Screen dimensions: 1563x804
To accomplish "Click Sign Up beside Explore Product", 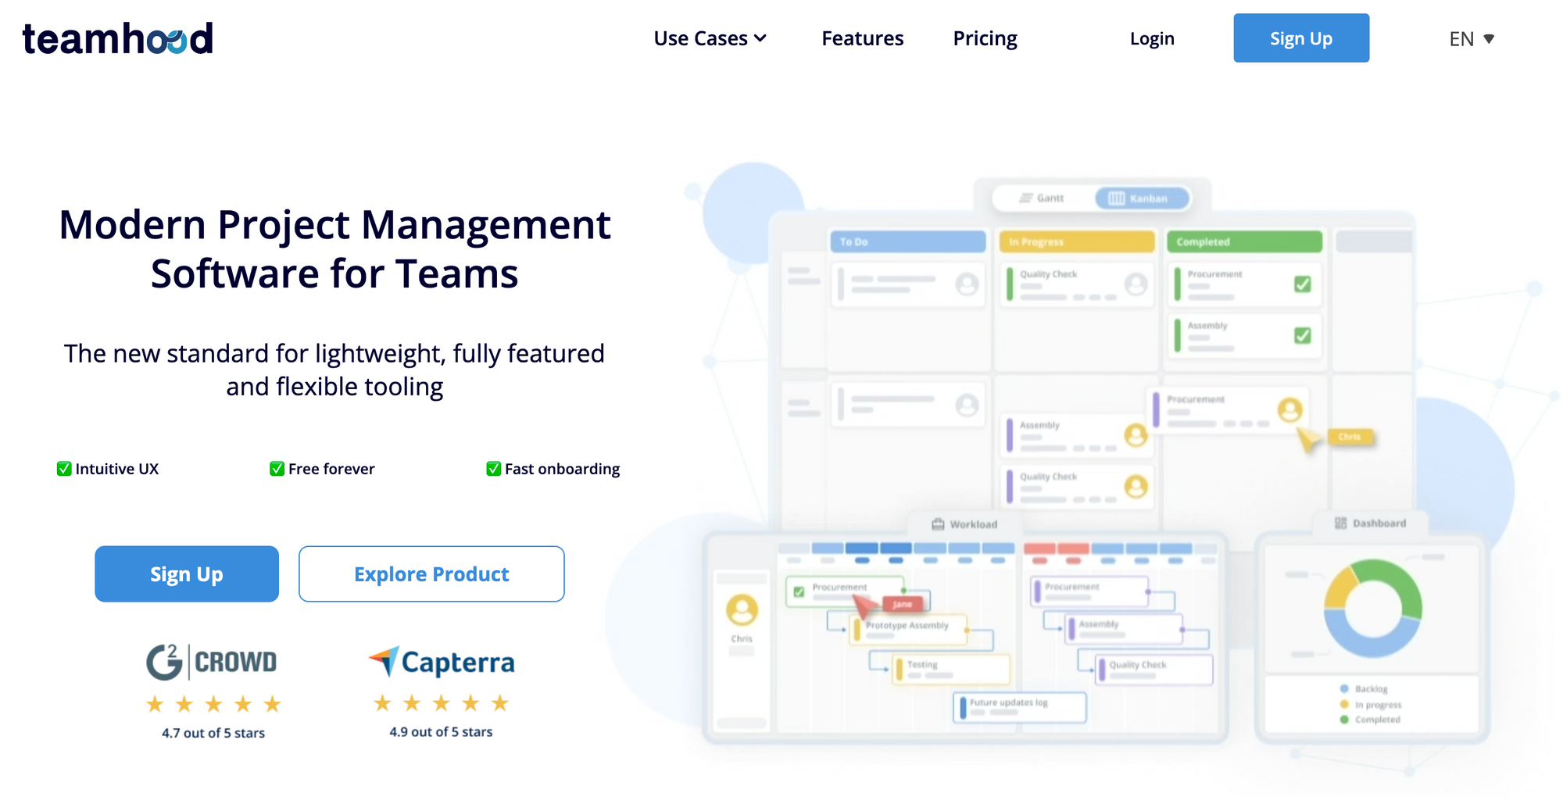I will point(187,574).
